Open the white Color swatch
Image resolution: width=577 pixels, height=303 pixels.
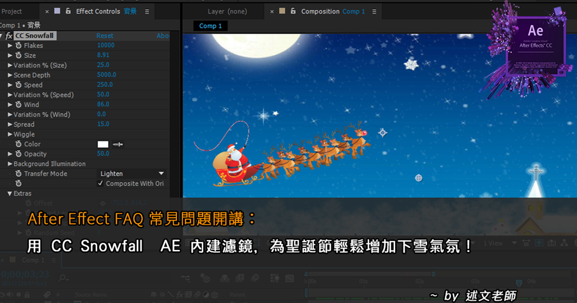point(103,144)
